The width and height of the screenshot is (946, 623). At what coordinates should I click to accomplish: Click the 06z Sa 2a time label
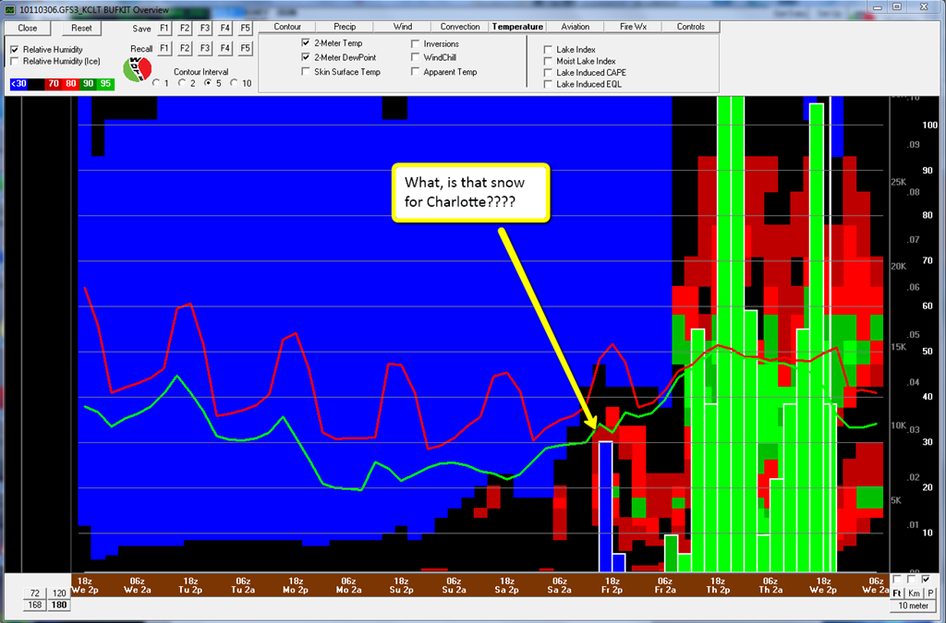[559, 586]
